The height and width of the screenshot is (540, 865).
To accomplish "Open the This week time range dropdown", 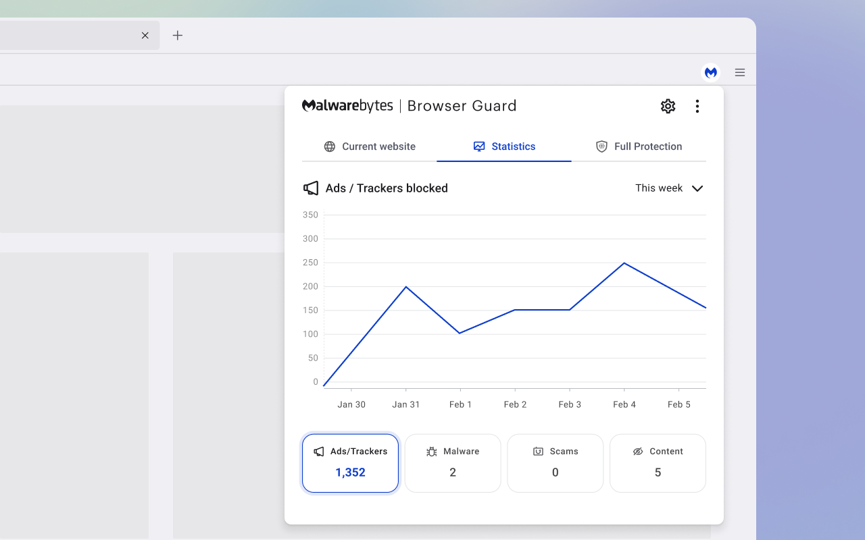I will click(x=660, y=188).
